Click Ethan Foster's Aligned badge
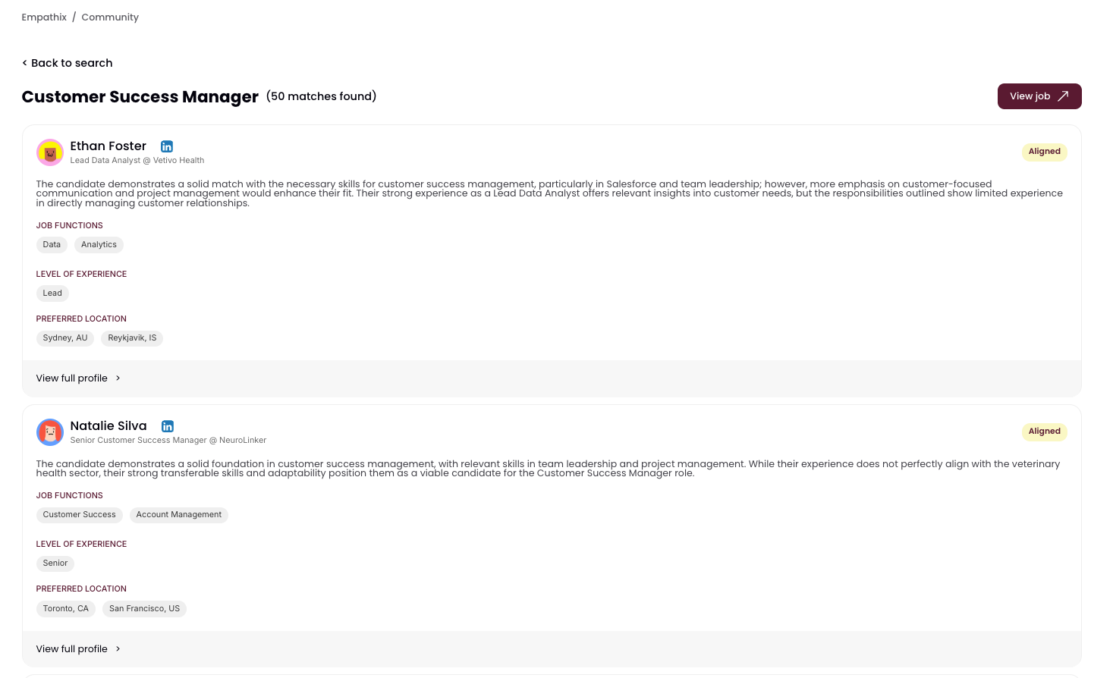The width and height of the screenshot is (1113, 678). (1044, 152)
